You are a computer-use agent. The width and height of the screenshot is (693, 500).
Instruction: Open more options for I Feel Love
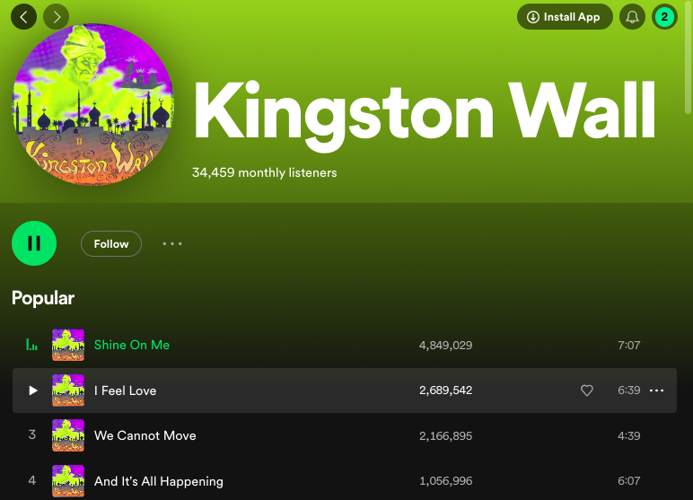pyautogui.click(x=657, y=390)
